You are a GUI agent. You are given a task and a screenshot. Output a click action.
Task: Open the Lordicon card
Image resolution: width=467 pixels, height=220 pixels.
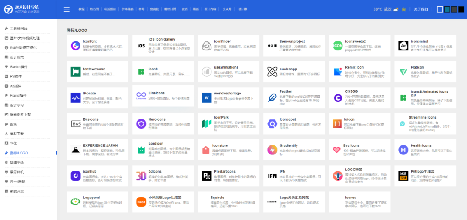pyautogui.click(x=163, y=150)
